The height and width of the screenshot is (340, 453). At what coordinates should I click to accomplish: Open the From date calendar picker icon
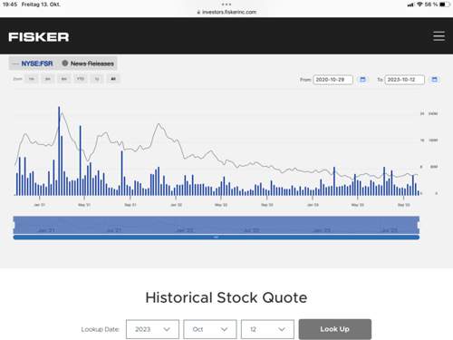tap(362, 80)
